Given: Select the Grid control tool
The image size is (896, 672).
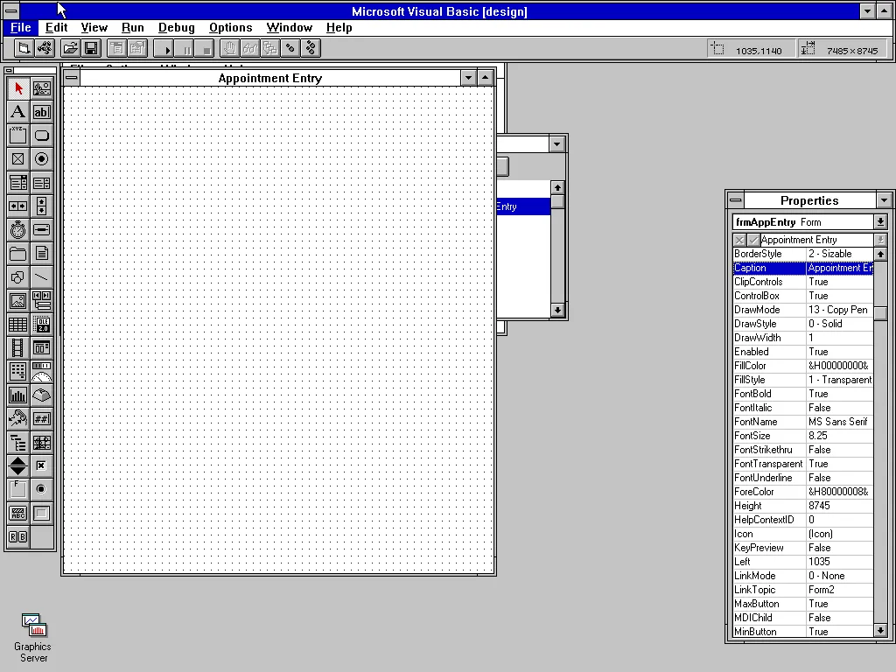Looking at the screenshot, I should click(18, 324).
